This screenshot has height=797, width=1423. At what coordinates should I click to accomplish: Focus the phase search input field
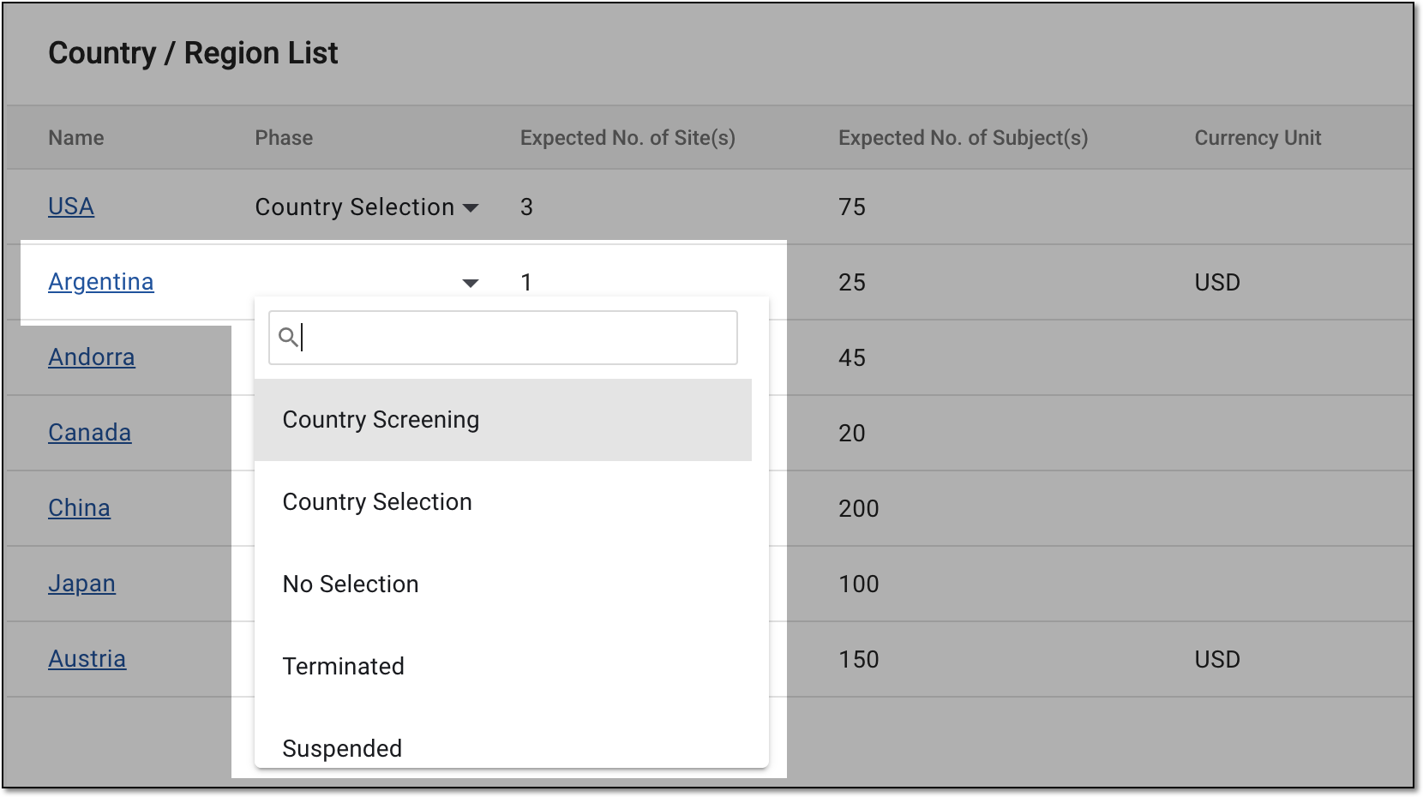click(x=503, y=338)
